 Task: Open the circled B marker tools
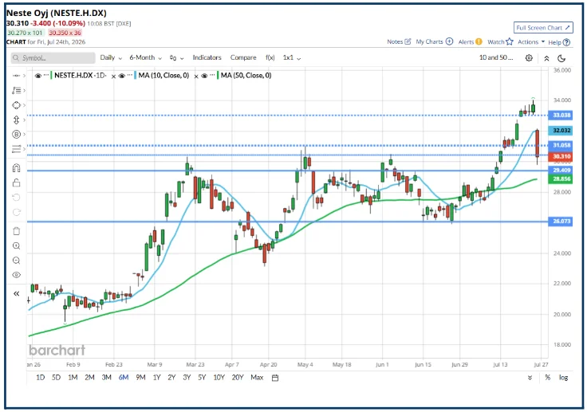coord(16,134)
